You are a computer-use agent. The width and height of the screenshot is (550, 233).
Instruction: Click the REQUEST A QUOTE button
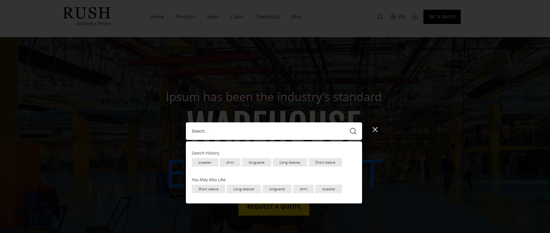click(274, 207)
